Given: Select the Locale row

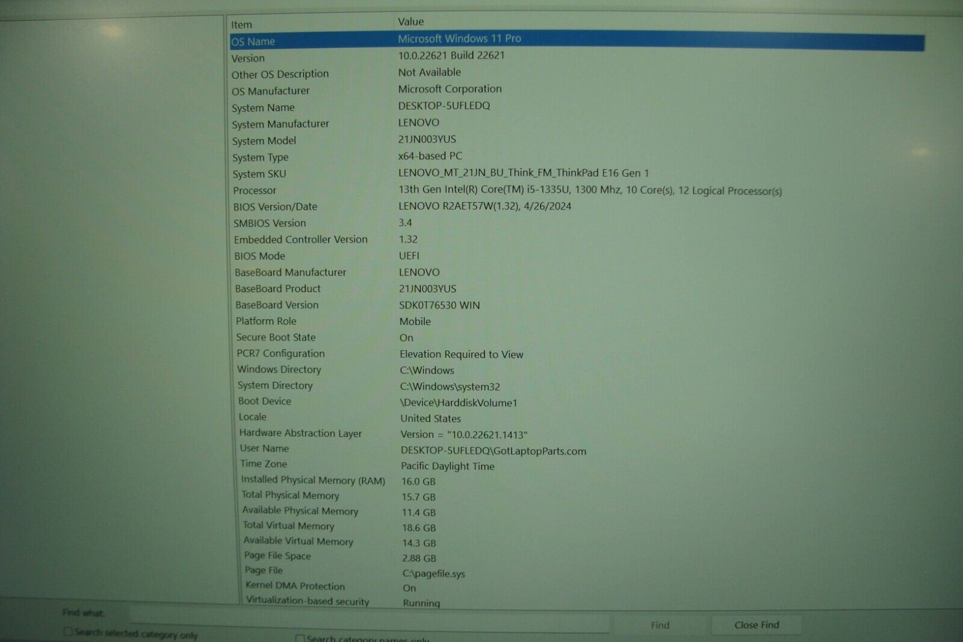Looking at the screenshot, I should [577, 417].
